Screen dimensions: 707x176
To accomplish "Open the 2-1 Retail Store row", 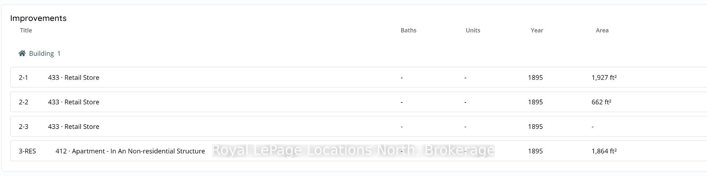I will pyautogui.click(x=359, y=77).
